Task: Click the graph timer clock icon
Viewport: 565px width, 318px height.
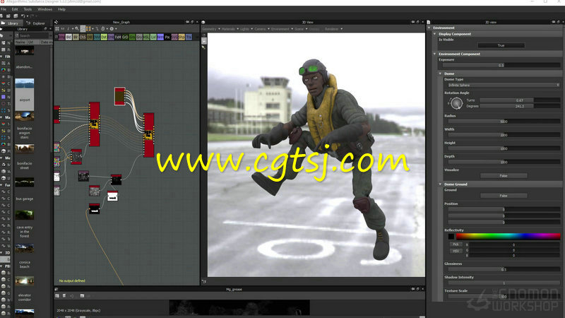Action: (x=103, y=29)
